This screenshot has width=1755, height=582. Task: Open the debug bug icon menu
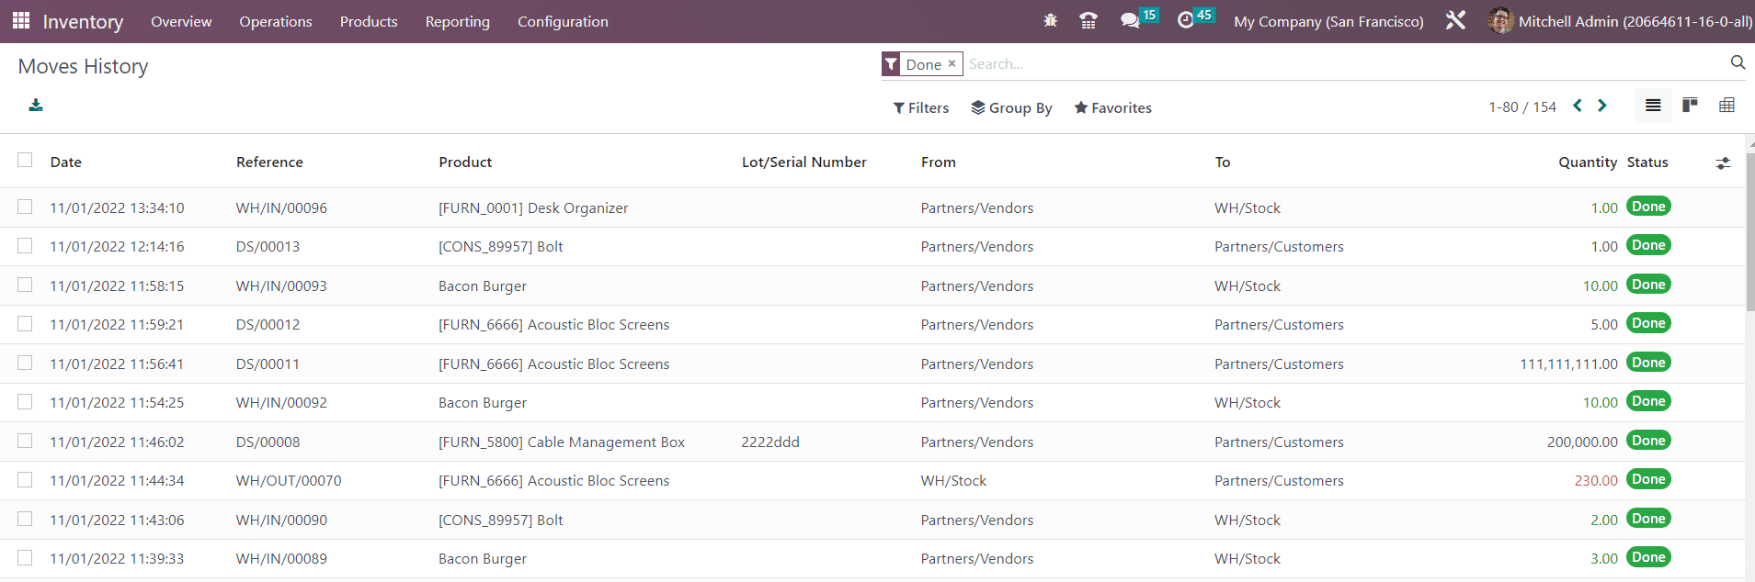coord(1050,20)
